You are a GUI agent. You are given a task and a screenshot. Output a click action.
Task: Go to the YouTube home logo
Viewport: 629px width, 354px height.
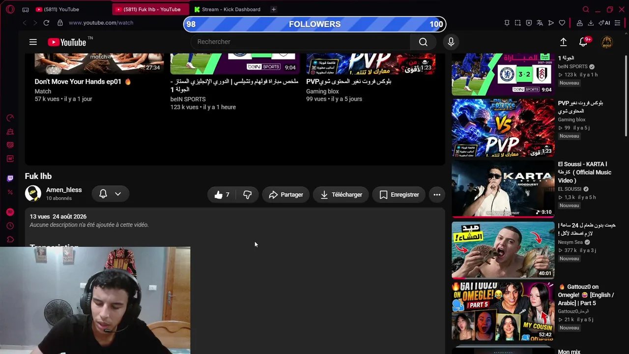click(67, 42)
